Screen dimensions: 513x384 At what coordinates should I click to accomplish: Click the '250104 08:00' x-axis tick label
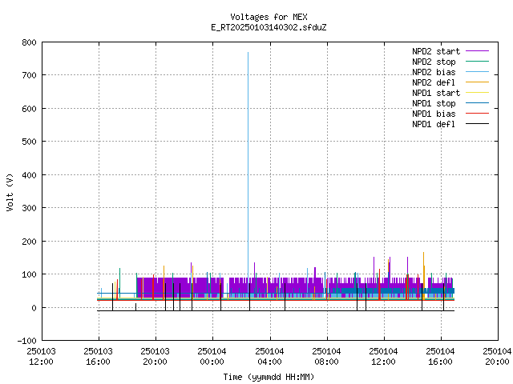click(326, 357)
